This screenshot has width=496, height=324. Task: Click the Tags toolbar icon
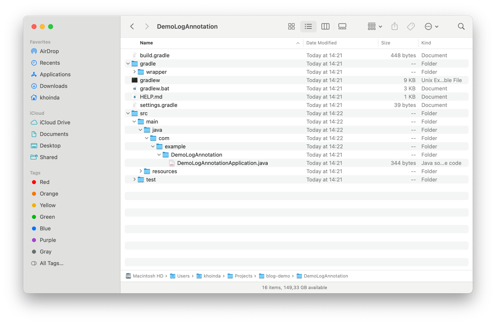(411, 27)
